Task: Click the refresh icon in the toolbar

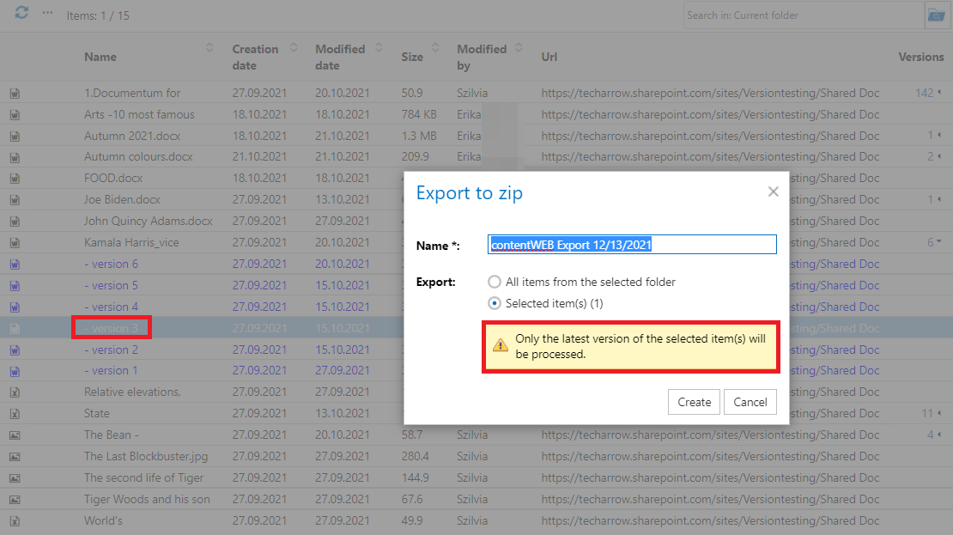Action: [21, 13]
